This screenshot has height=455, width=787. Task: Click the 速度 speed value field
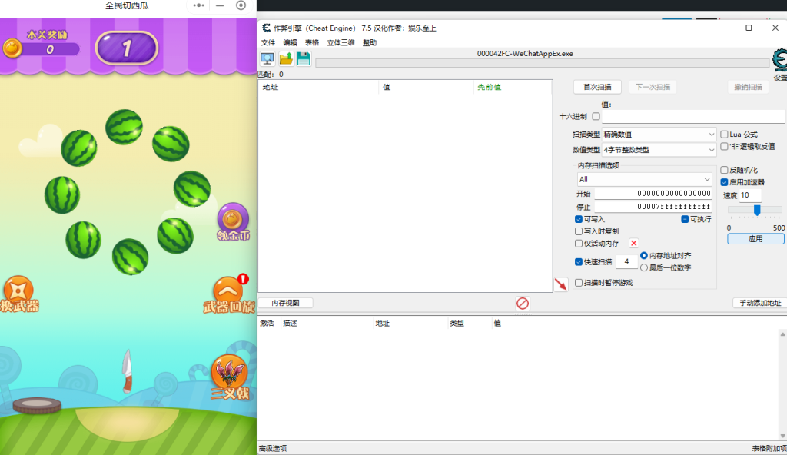click(750, 195)
